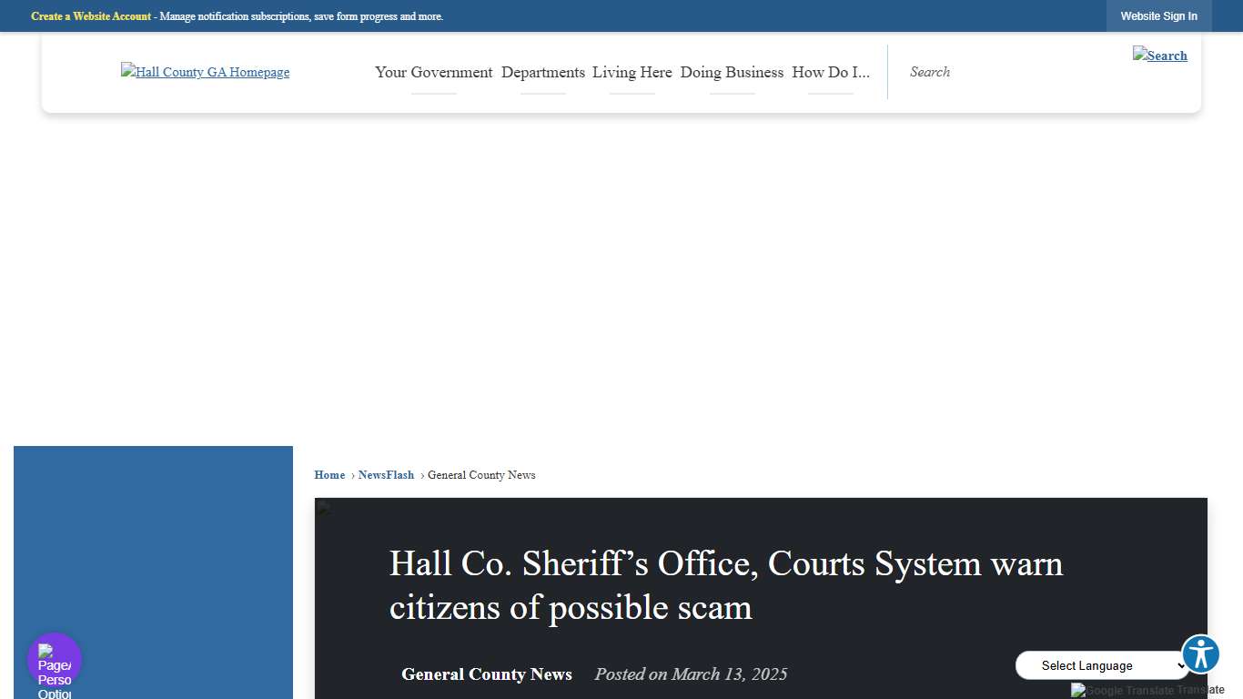Click the Website Sign In button

click(1158, 15)
